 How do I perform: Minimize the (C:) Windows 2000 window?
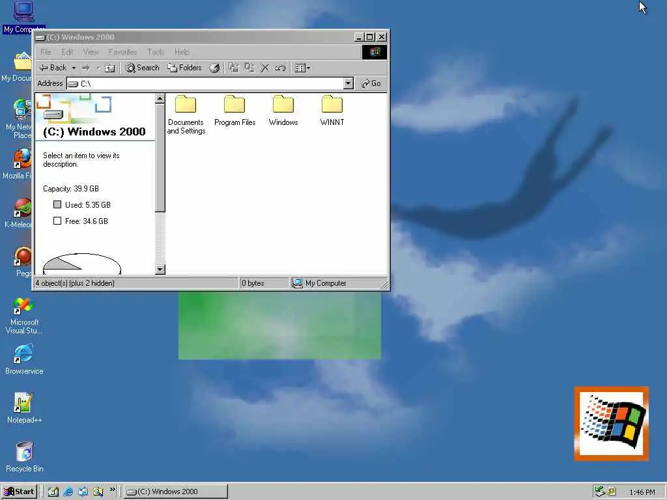(x=359, y=37)
